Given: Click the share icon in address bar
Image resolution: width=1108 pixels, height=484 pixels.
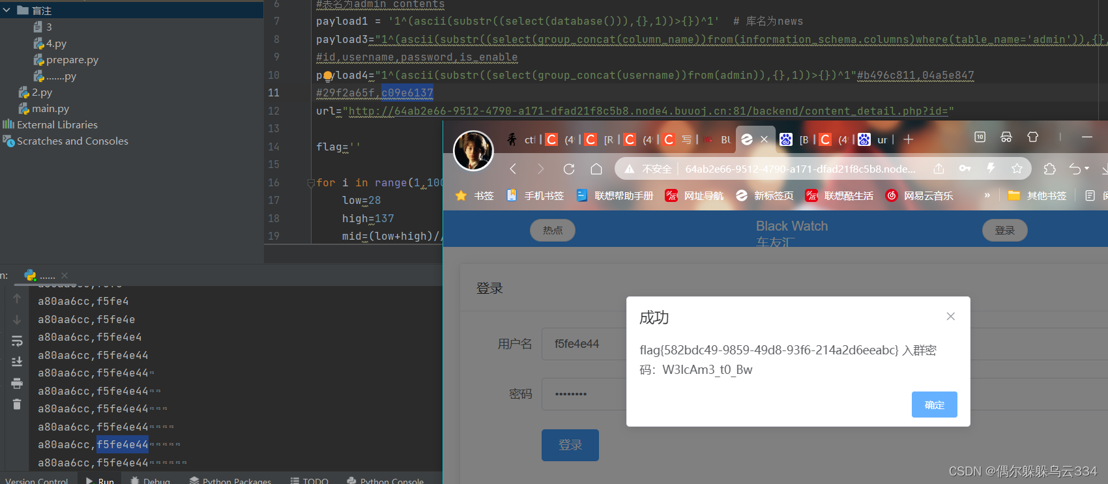Looking at the screenshot, I should (x=939, y=169).
